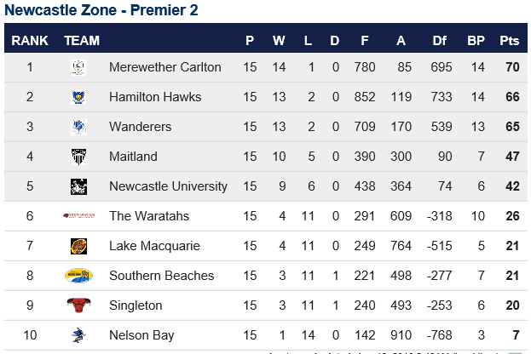The image size is (531, 354).
Task: Open the Southern Beaches team link
Action: [162, 276]
